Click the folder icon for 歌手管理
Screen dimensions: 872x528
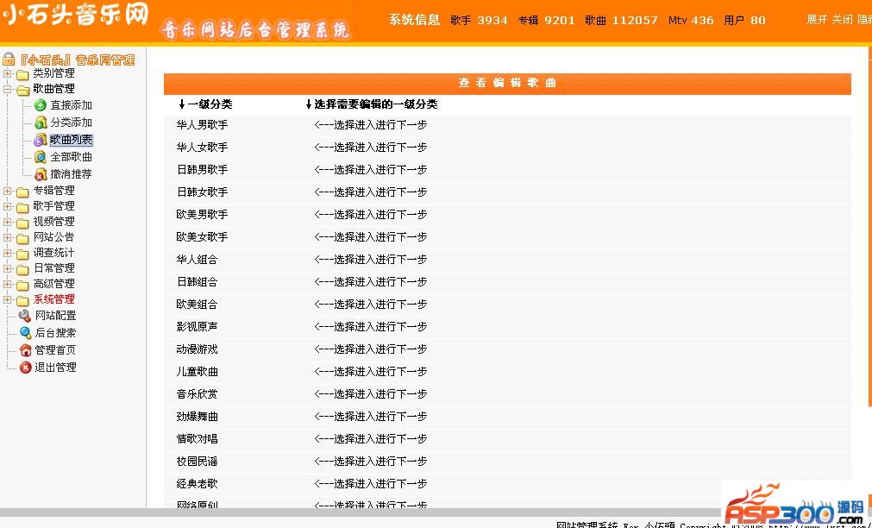(22, 207)
